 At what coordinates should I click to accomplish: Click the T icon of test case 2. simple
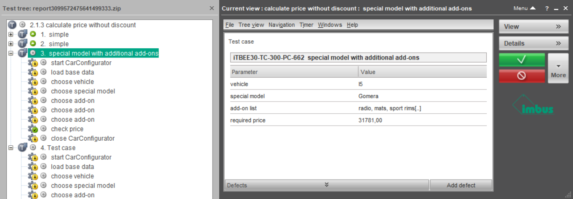[x=22, y=44]
